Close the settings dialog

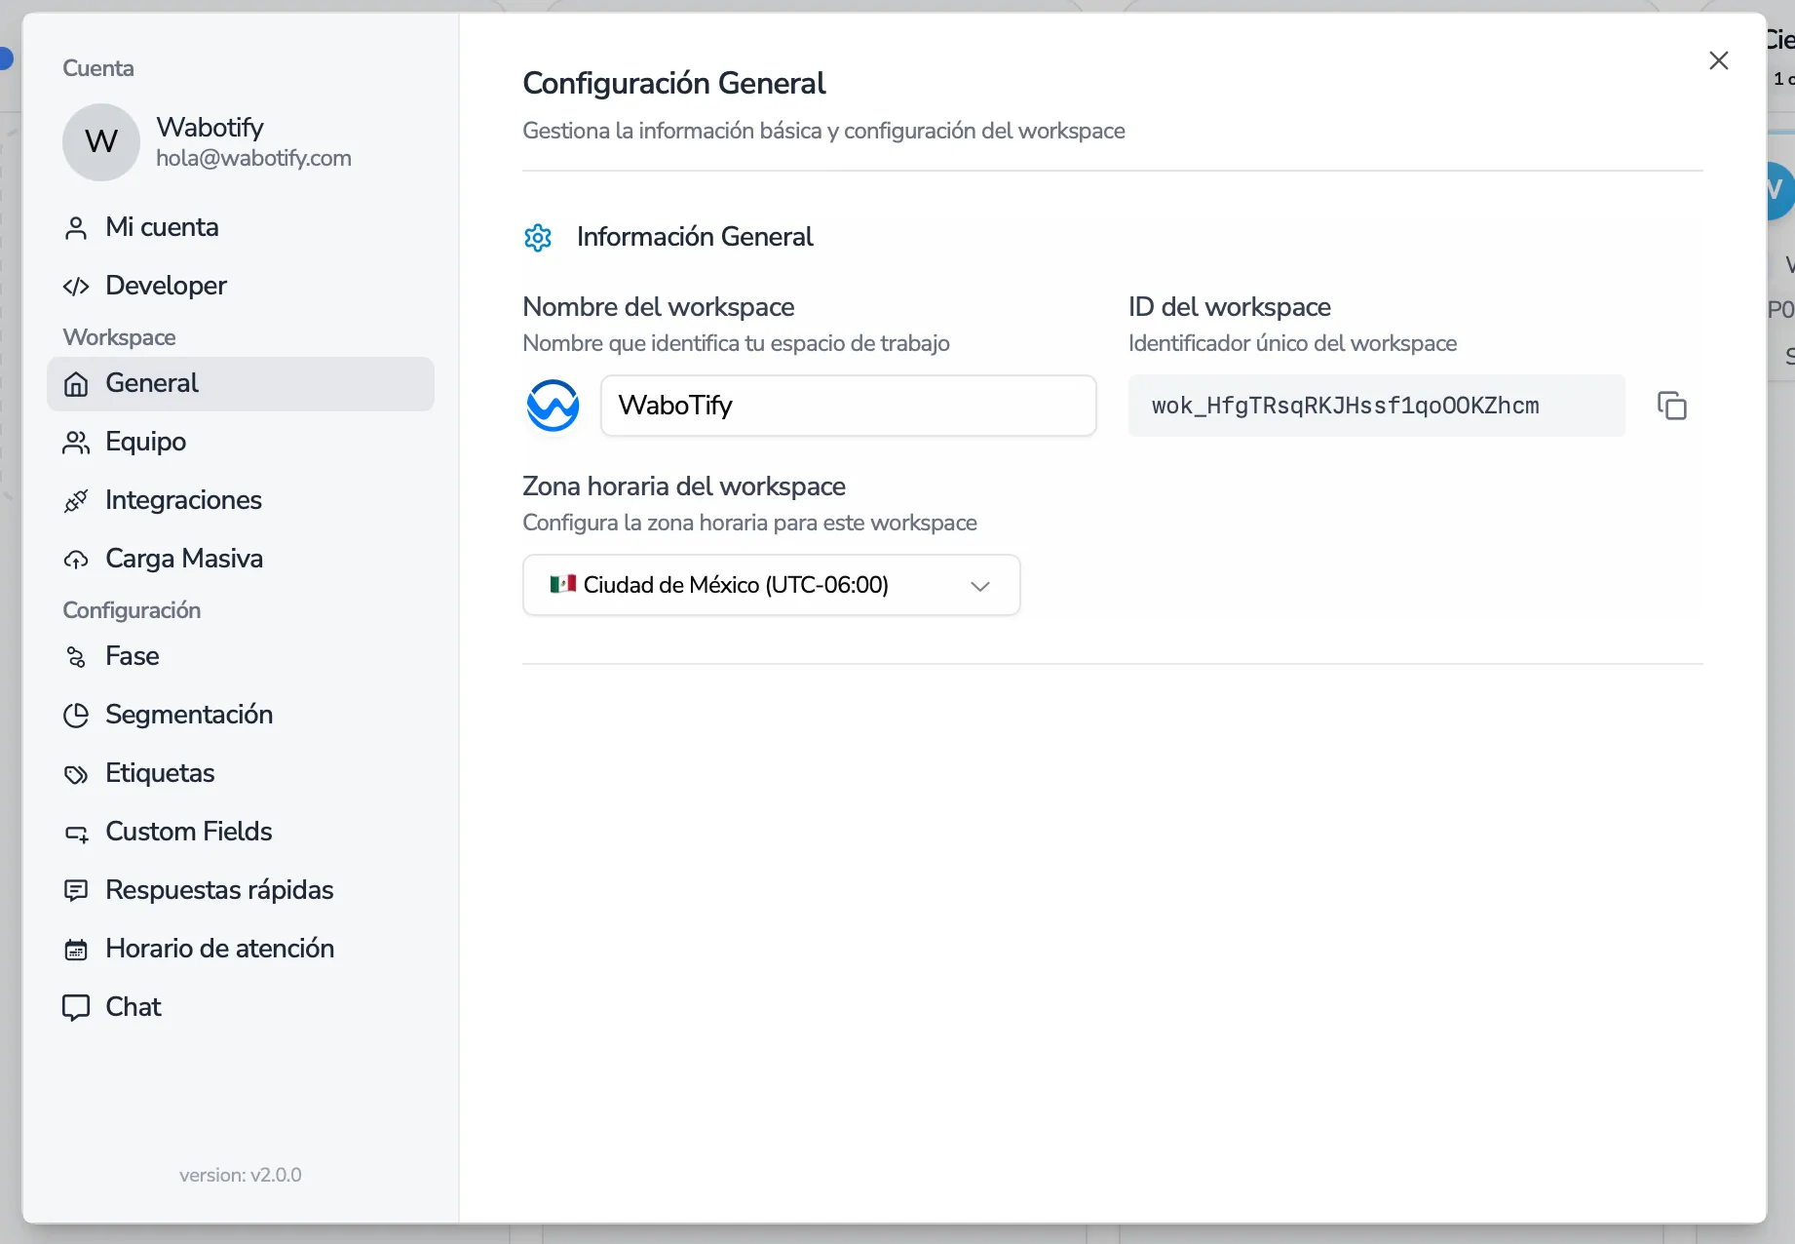tap(1719, 60)
